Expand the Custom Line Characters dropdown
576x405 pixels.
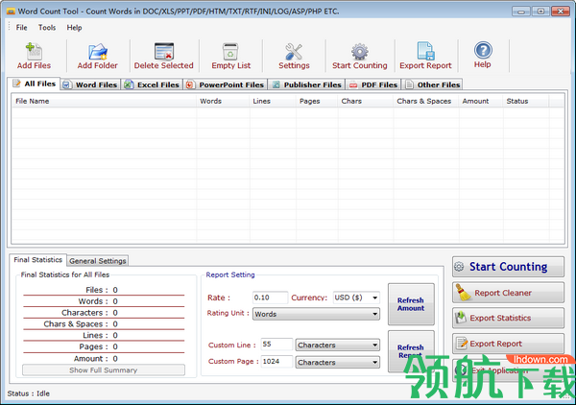tap(374, 345)
